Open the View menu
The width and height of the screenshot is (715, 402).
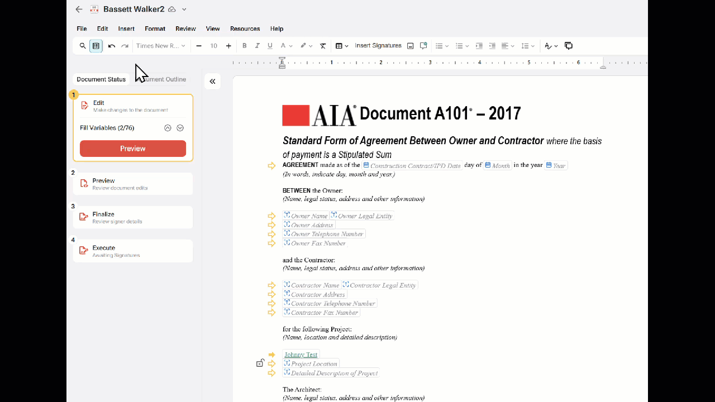click(x=213, y=28)
